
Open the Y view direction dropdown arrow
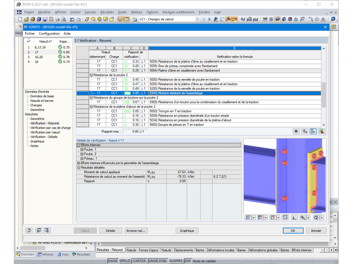266,217
